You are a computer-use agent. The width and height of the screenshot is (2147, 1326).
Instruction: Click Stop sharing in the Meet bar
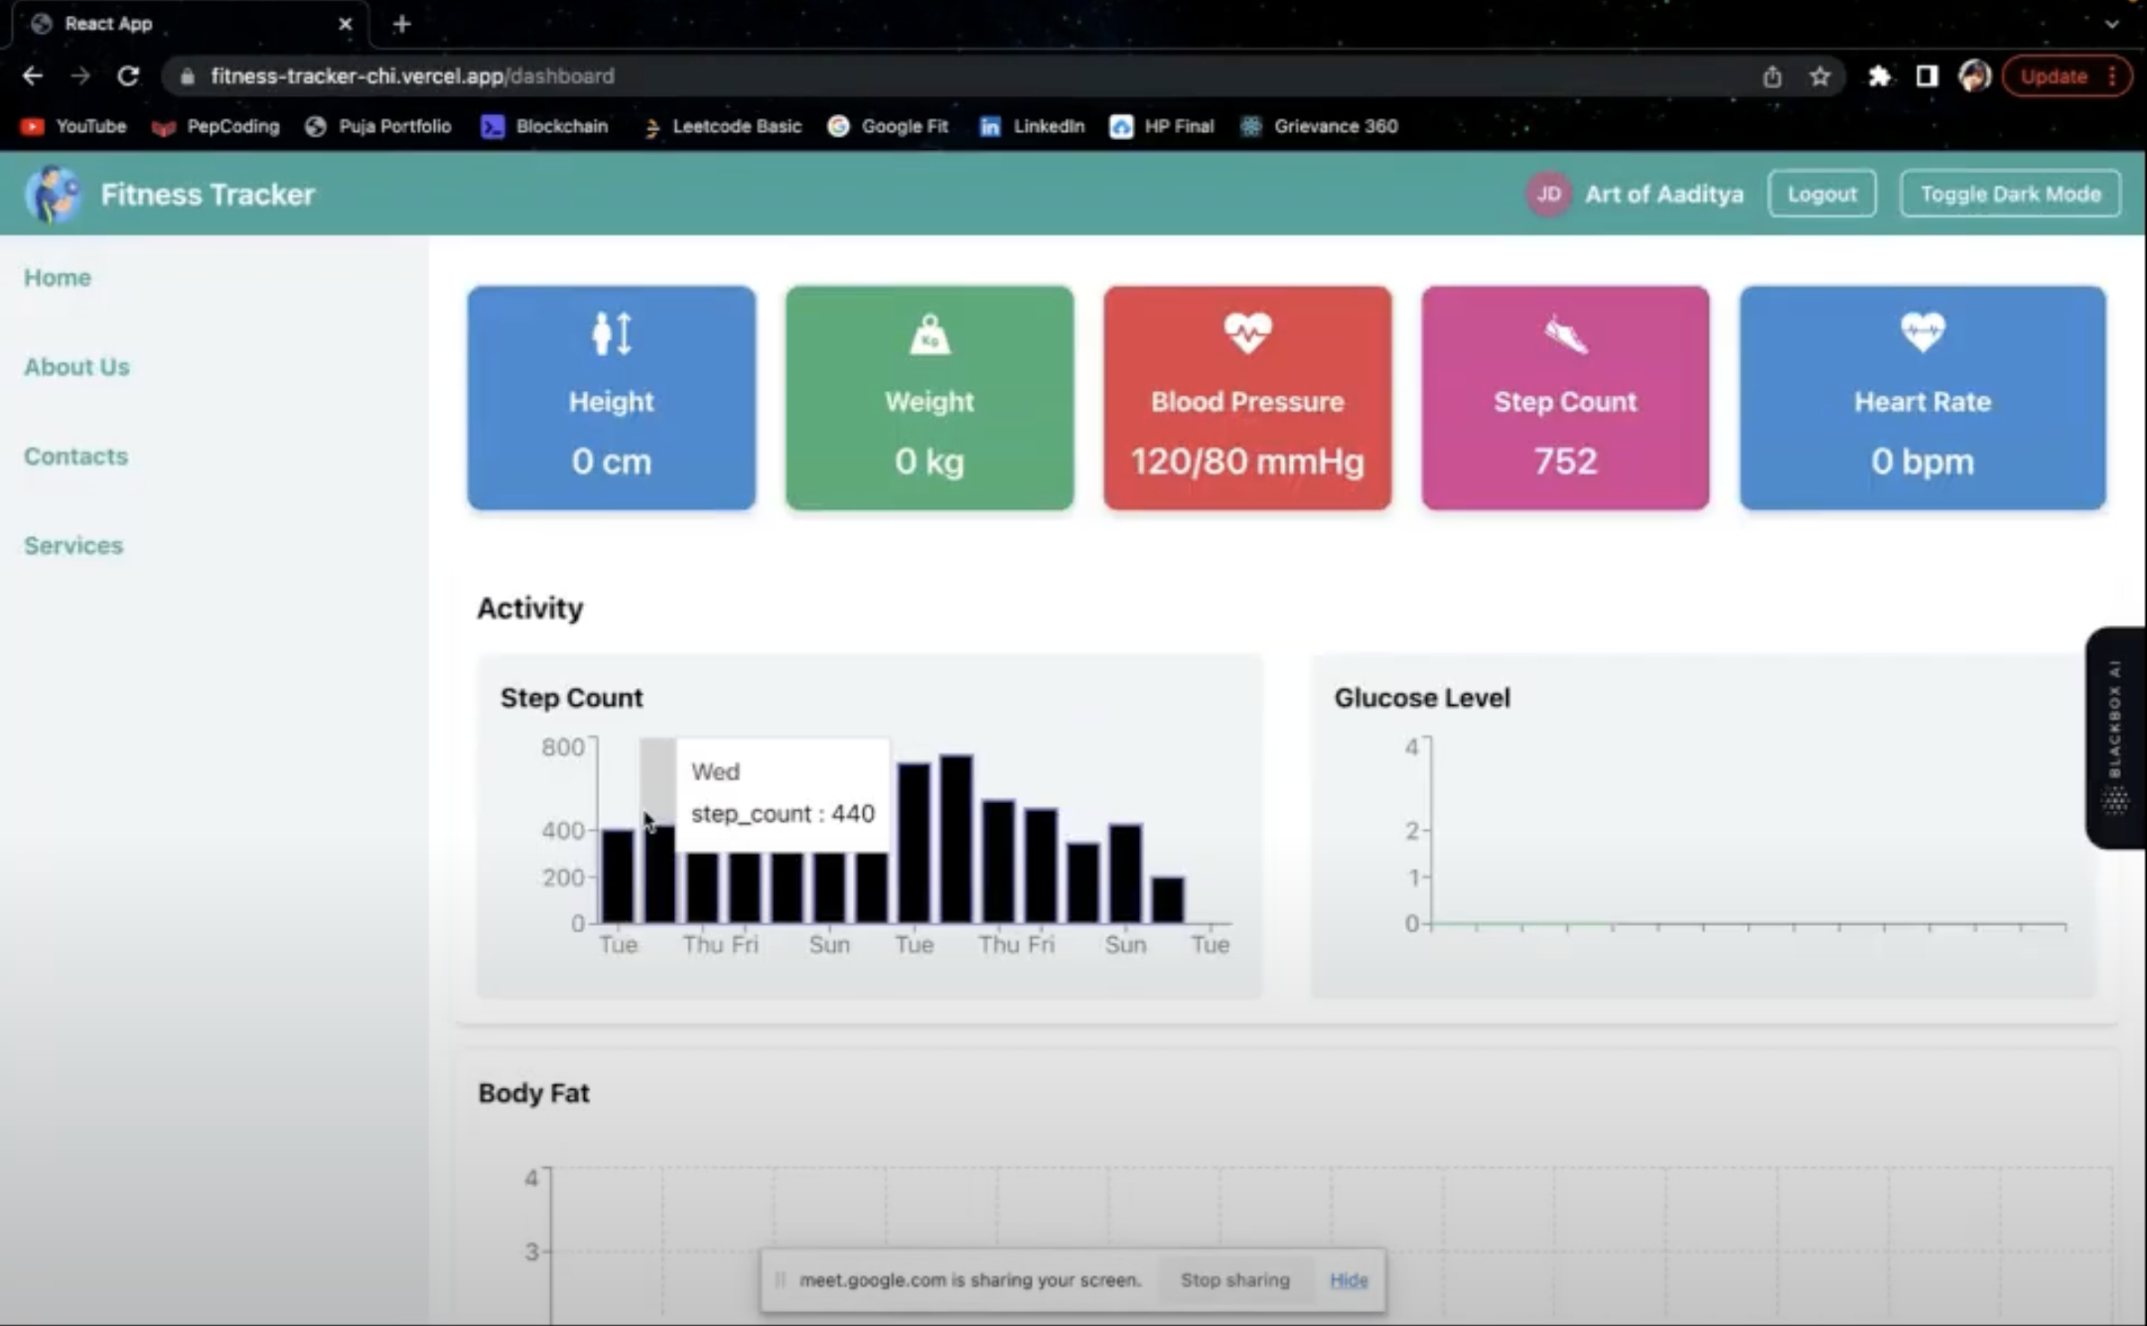(1234, 1280)
